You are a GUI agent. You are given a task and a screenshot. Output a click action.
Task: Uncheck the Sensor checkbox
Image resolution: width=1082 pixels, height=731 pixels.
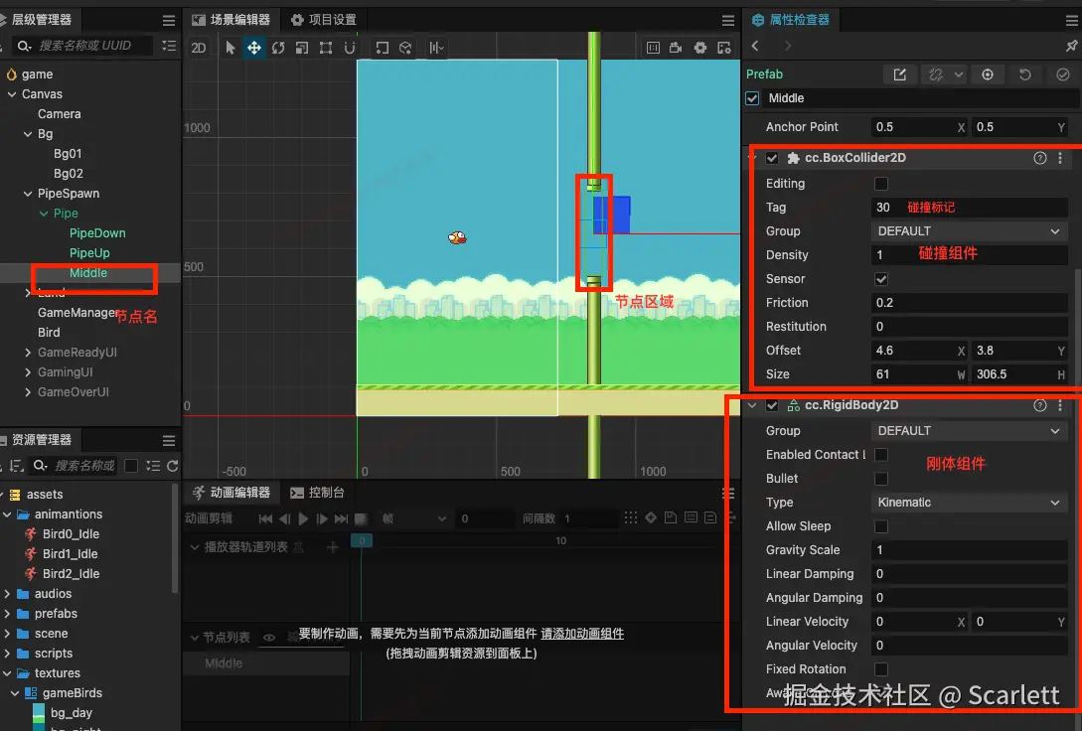881,279
